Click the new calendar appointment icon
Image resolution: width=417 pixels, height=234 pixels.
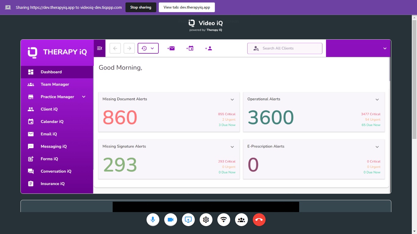point(190,48)
